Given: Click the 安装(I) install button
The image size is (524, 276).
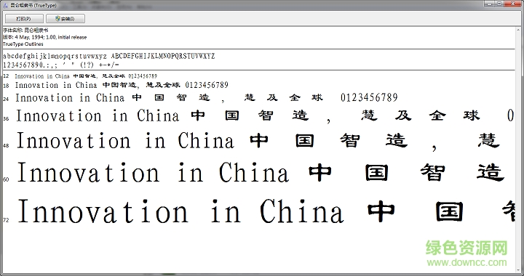Looking at the screenshot, I should [x=65, y=19].
